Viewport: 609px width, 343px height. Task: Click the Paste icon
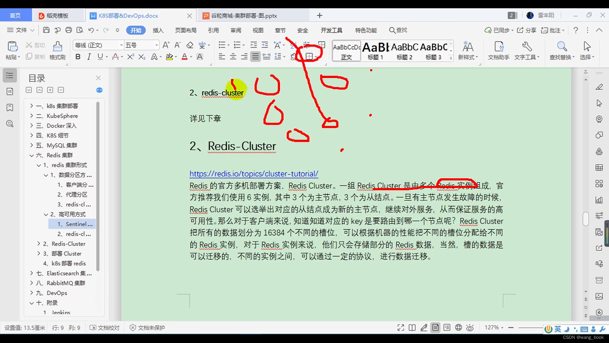click(12, 47)
